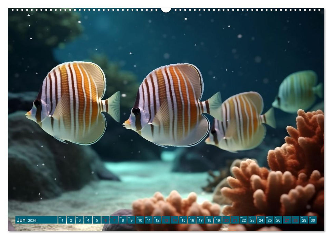Image resolution: width=332 pixels, height=239 pixels.
Task: Select red weekend date 14
Action: click(x=174, y=220)
